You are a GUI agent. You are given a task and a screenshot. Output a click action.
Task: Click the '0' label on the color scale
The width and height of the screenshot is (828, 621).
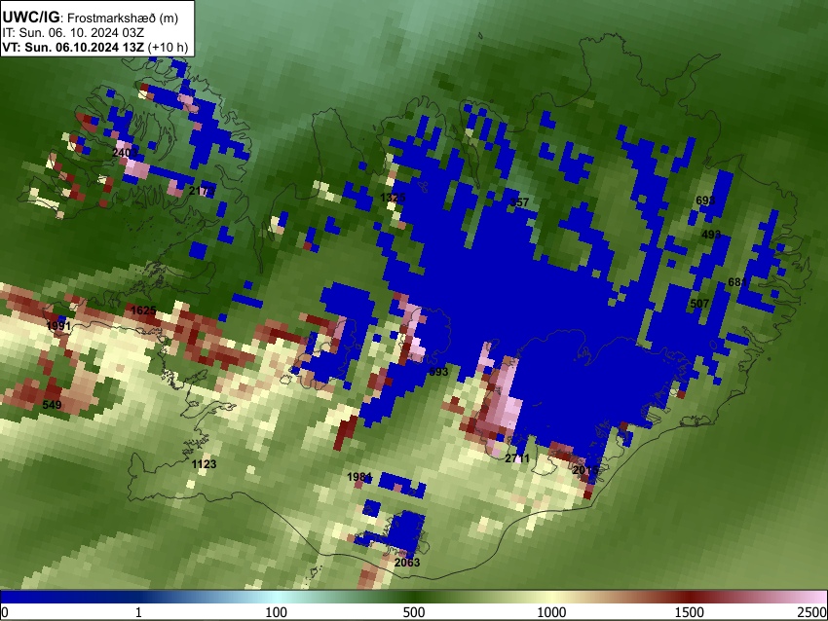click(5, 612)
